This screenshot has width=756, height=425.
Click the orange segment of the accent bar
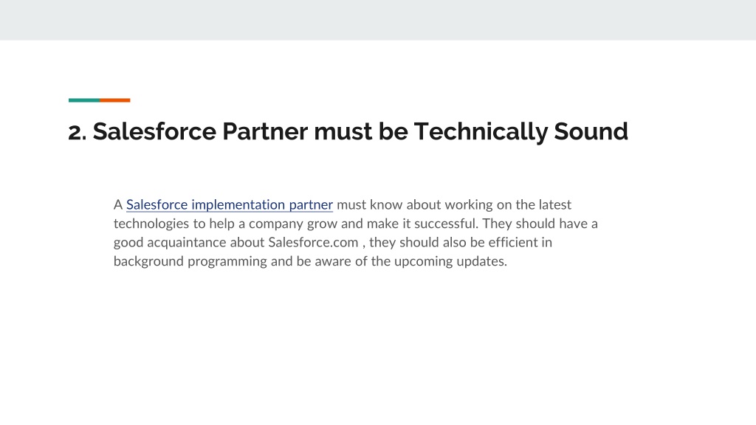click(114, 100)
